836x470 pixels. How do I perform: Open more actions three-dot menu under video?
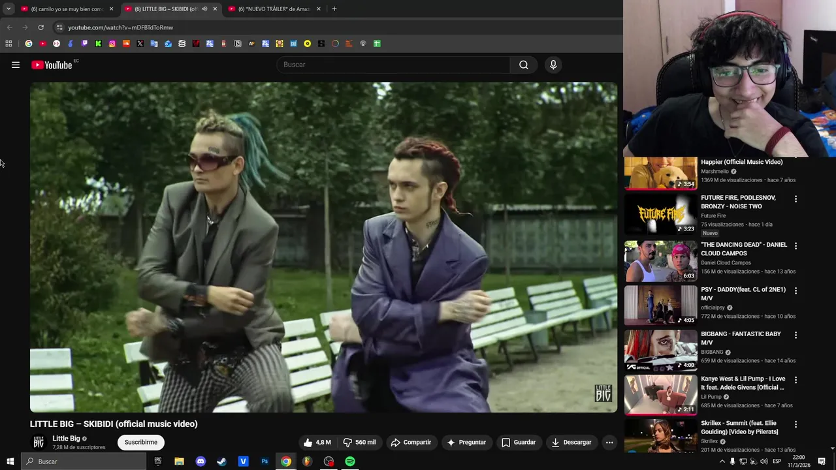click(x=609, y=442)
